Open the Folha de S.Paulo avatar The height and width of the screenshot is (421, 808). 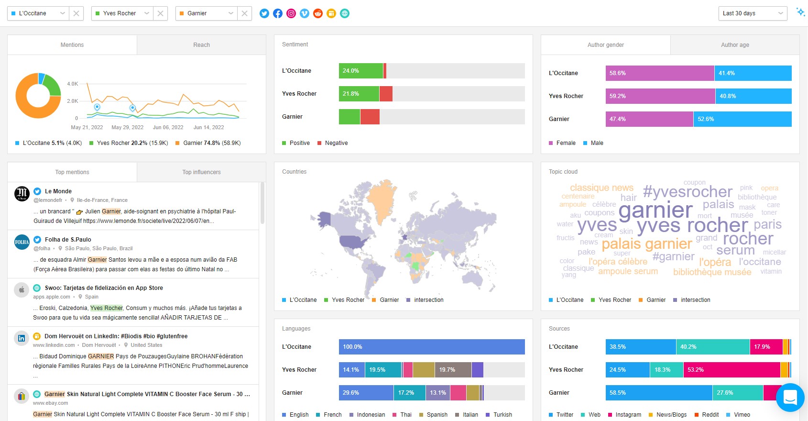[x=22, y=242]
